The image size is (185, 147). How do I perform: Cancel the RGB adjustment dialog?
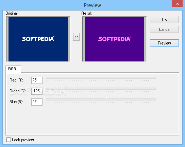click(x=164, y=30)
